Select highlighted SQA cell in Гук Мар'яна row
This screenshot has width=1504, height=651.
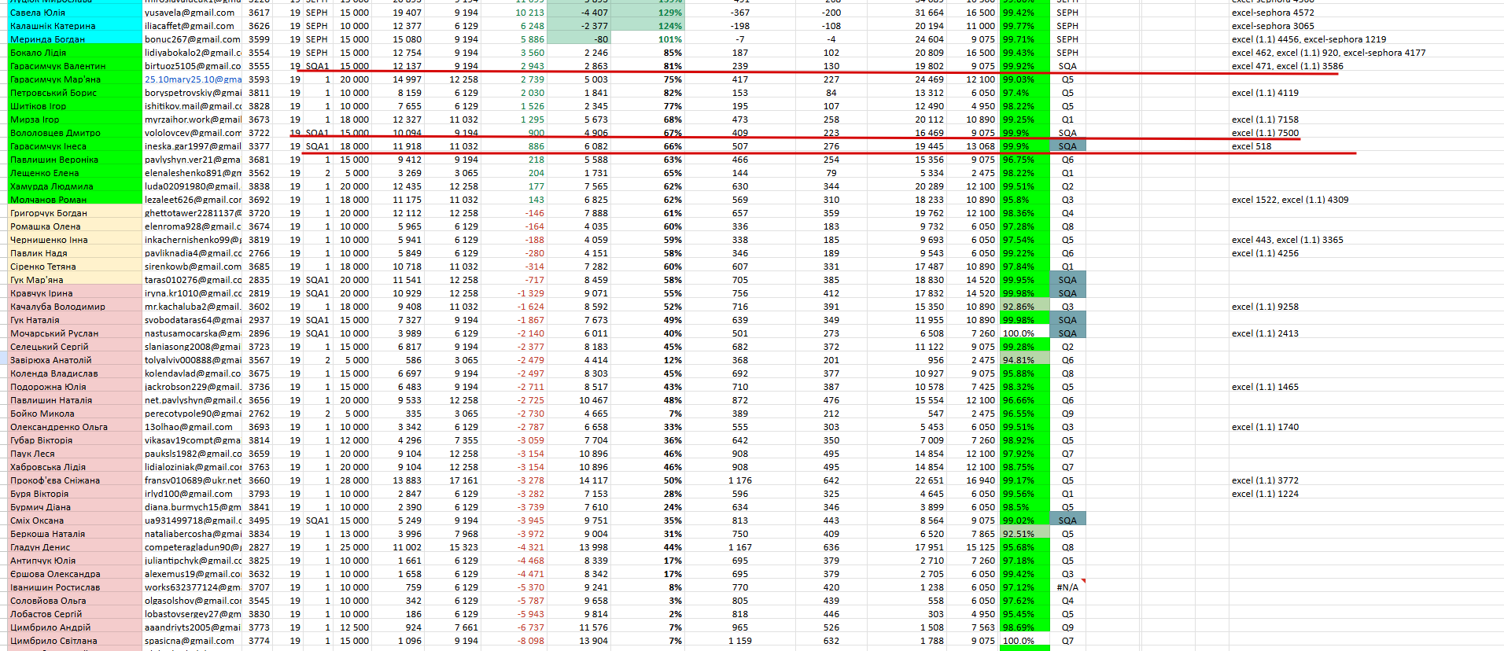pos(1067,280)
